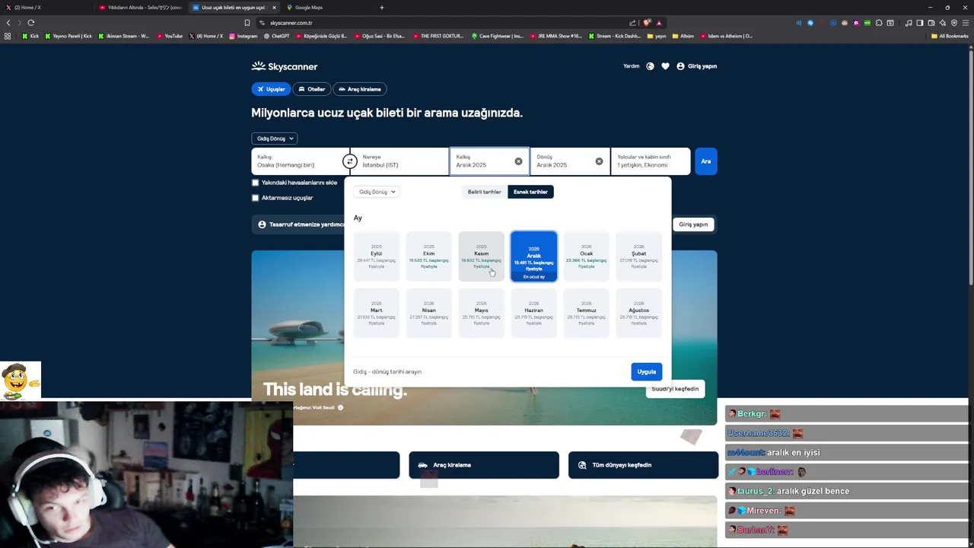Open Brave Shields lion icon
974x548 pixels.
coord(647,23)
